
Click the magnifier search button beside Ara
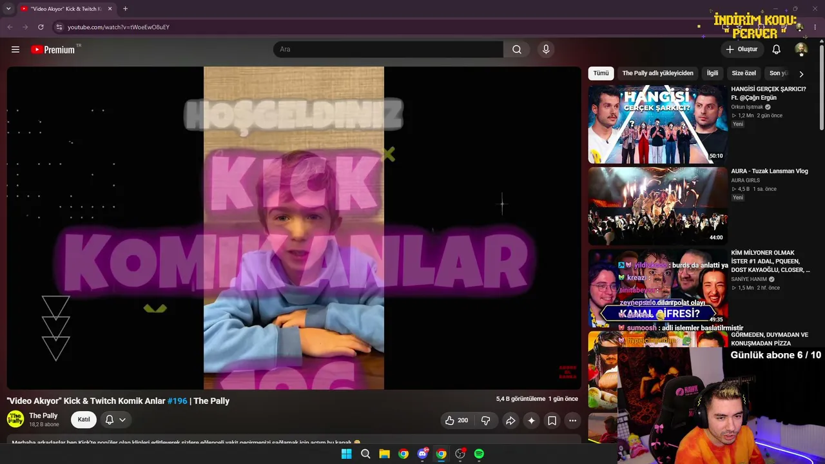517,50
